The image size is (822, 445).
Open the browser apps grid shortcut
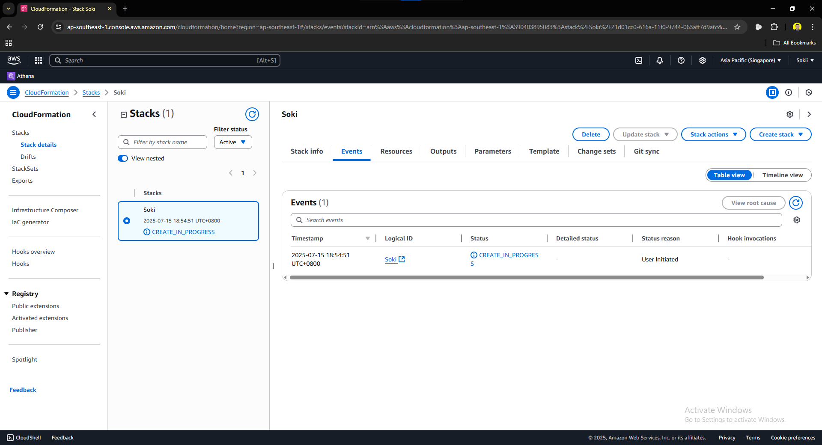click(9, 43)
